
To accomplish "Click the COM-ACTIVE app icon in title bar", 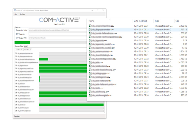I will [x=15, y=10].
